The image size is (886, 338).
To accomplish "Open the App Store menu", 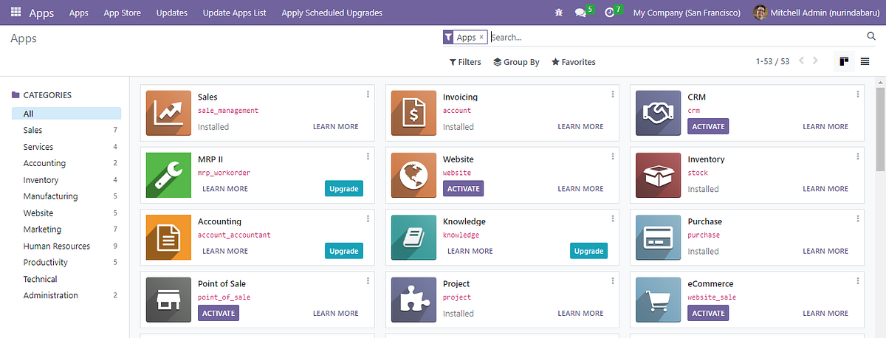I will click(122, 13).
